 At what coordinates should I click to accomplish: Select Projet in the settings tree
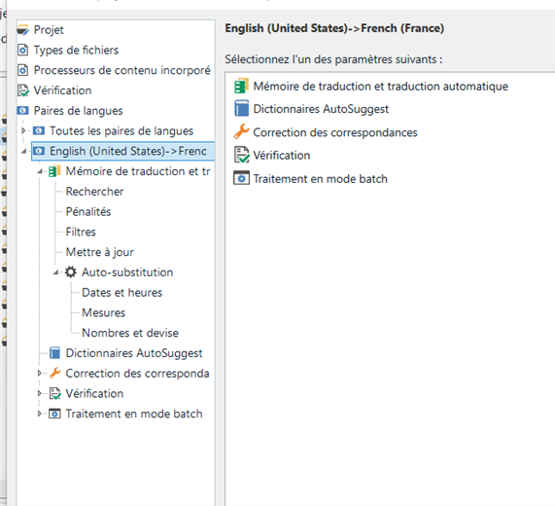click(x=49, y=30)
